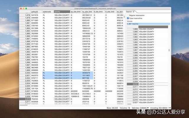Select the fr_site_limit column header

point(110,12)
